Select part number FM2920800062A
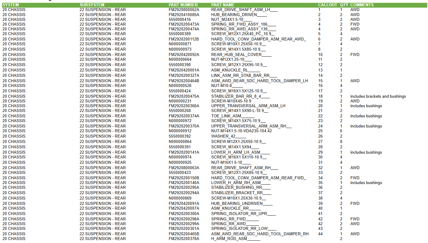Image resolution: width=428 pixels, height=243 pixels. (184, 10)
